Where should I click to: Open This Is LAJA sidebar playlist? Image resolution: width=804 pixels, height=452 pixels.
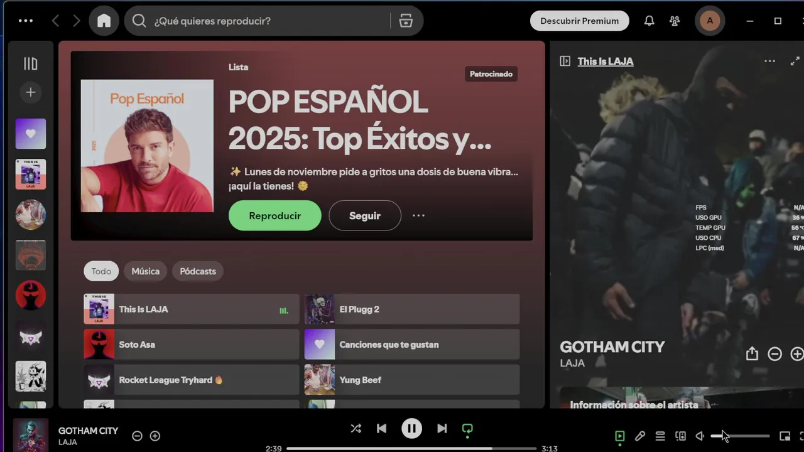(x=31, y=175)
